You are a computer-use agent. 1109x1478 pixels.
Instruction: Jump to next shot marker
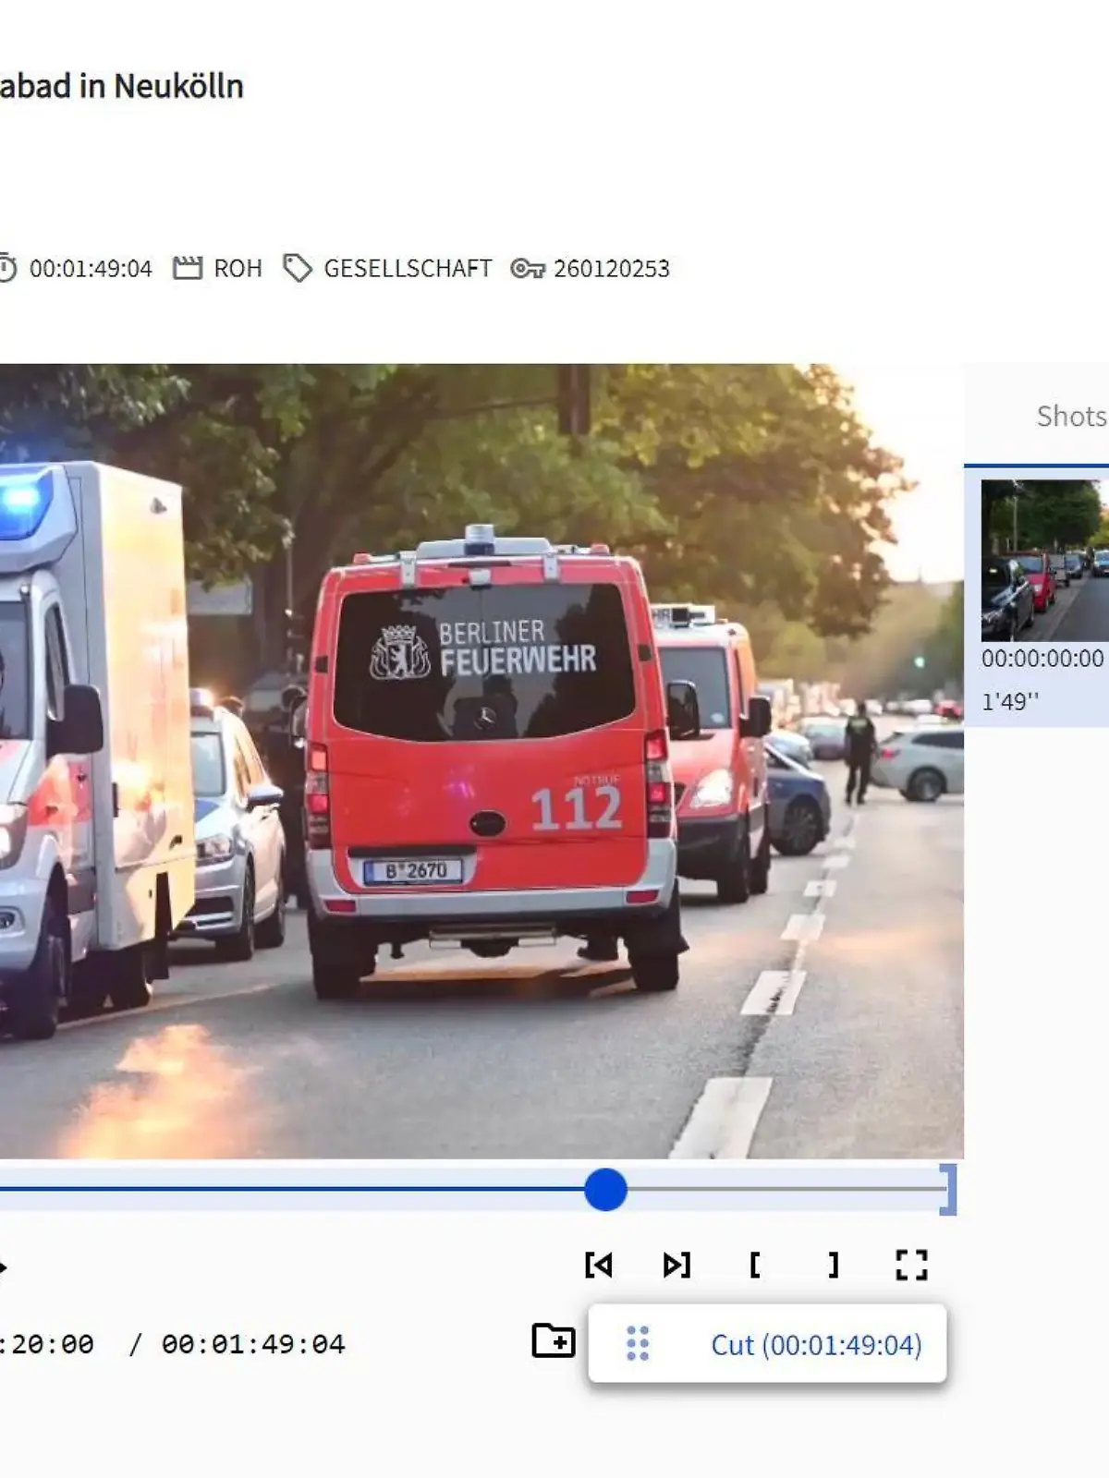676,1265
